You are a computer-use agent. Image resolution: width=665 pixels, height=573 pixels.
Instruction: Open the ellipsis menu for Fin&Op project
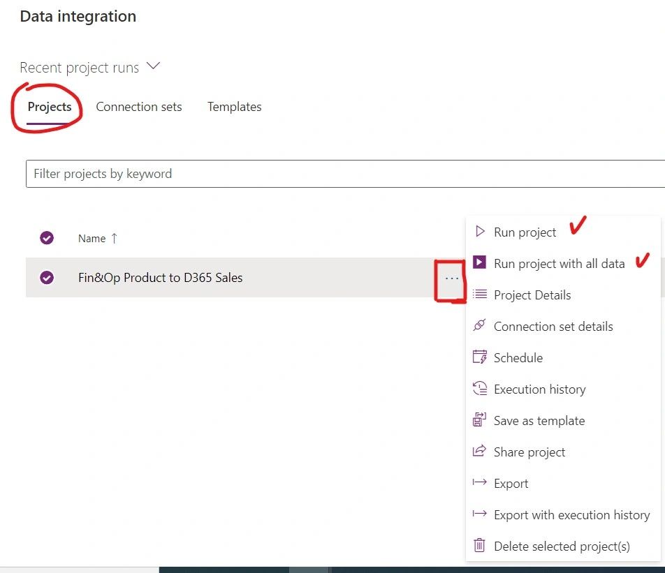[452, 279]
